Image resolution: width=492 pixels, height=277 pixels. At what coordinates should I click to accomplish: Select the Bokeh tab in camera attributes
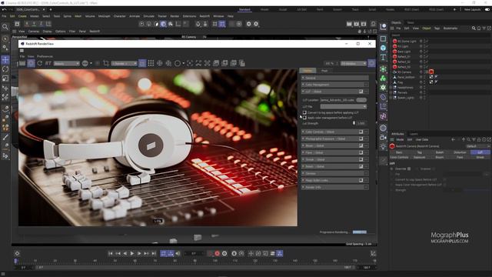440,152
